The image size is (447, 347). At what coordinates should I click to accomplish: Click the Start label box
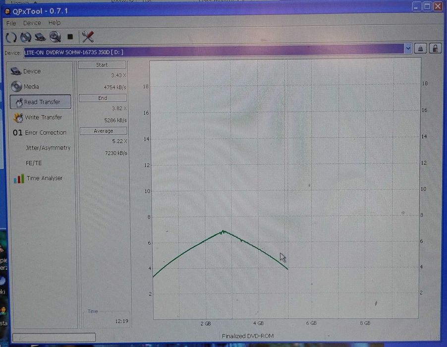[102, 65]
